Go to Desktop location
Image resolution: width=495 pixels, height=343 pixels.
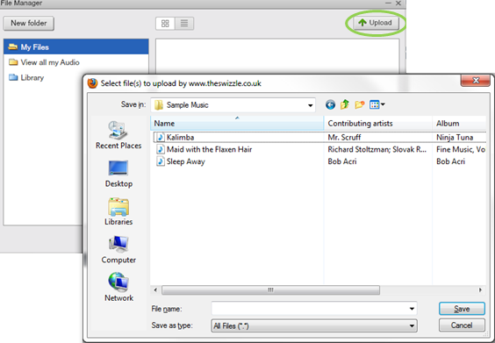tap(118, 174)
